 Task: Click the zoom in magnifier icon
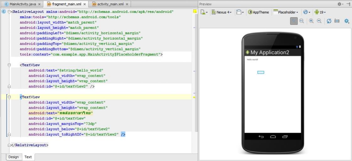pos(311,21)
